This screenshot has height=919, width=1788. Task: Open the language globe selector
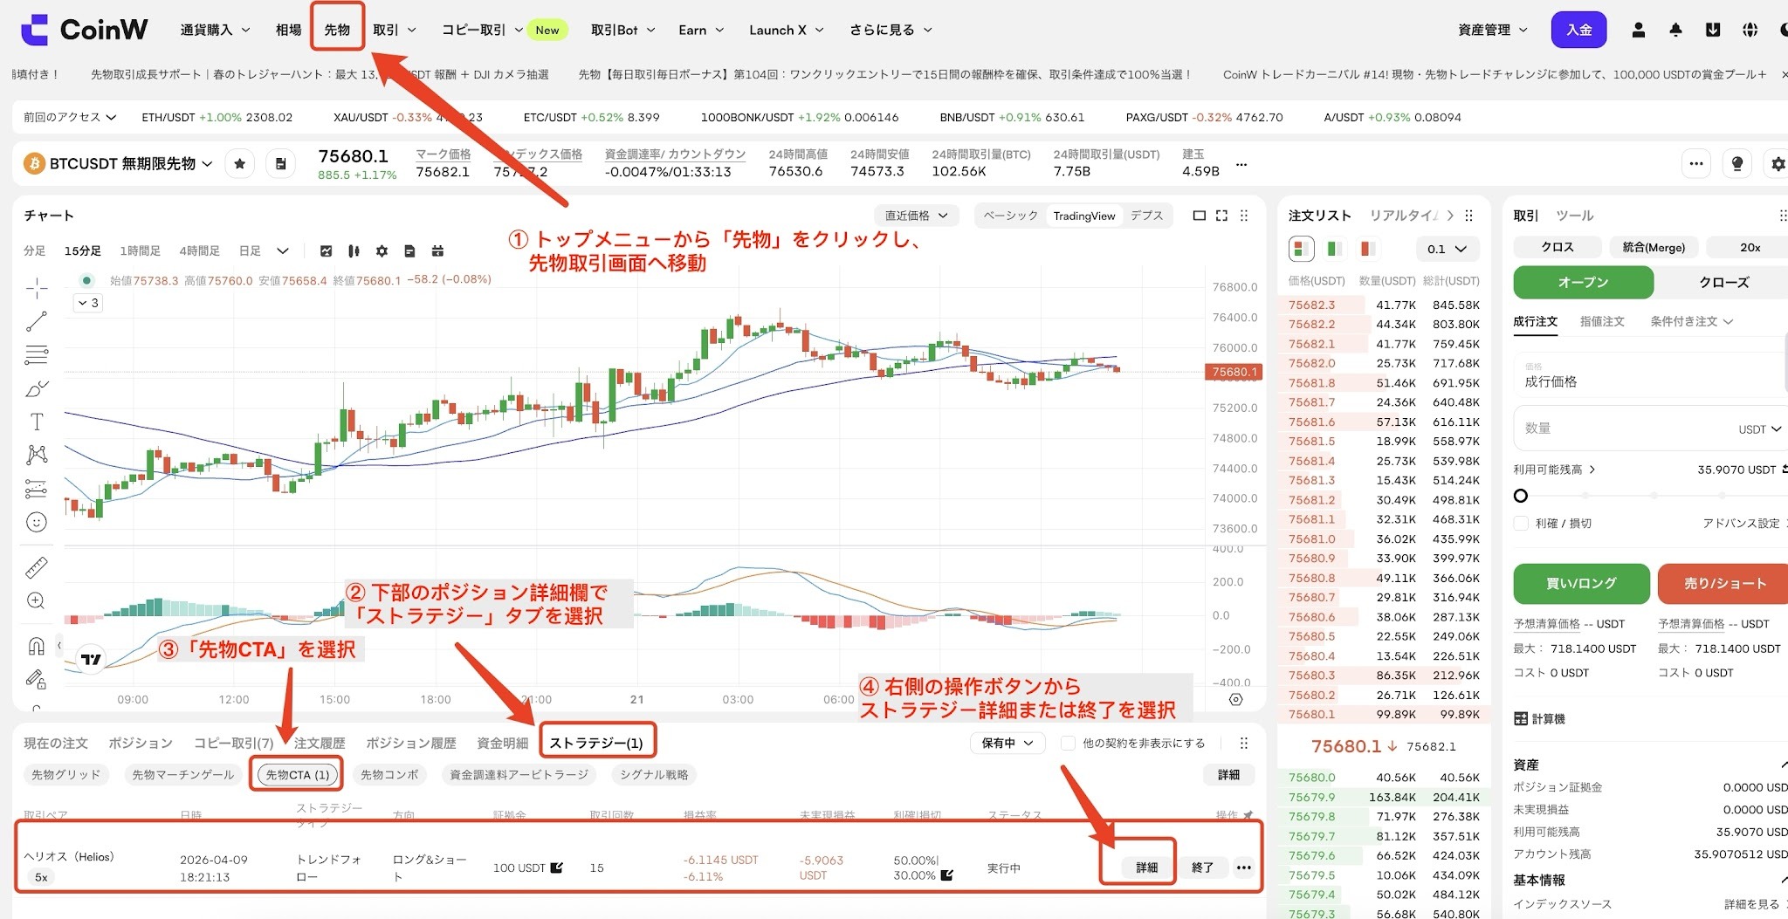pos(1750,30)
